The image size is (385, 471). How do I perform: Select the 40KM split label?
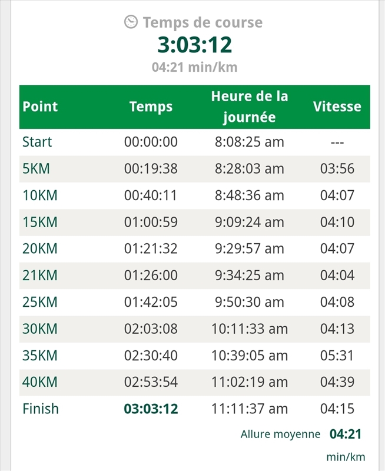click(x=40, y=382)
